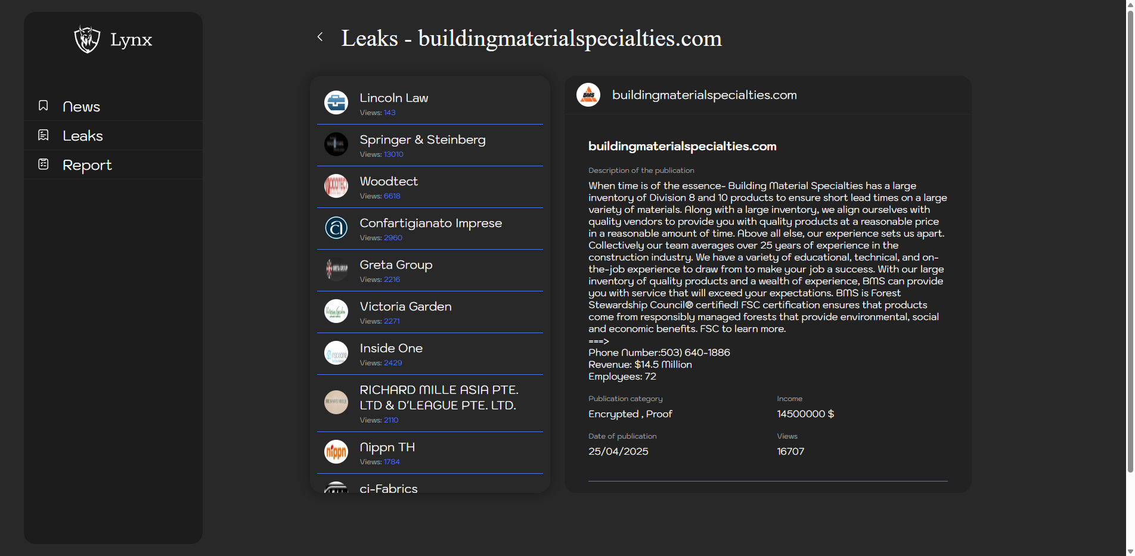1135x556 pixels.
Task: Open the News menu item
Action: tap(81, 107)
